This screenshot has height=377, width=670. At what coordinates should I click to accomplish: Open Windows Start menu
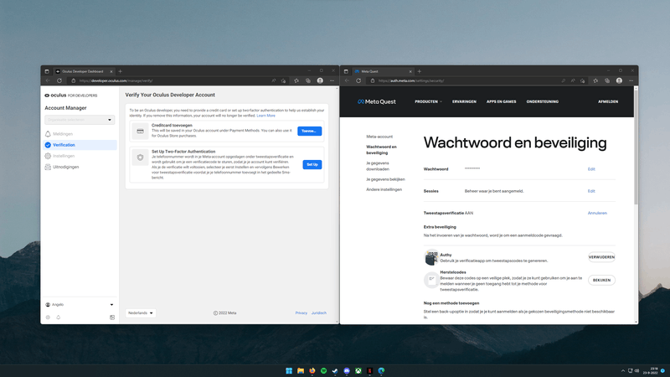(x=289, y=370)
